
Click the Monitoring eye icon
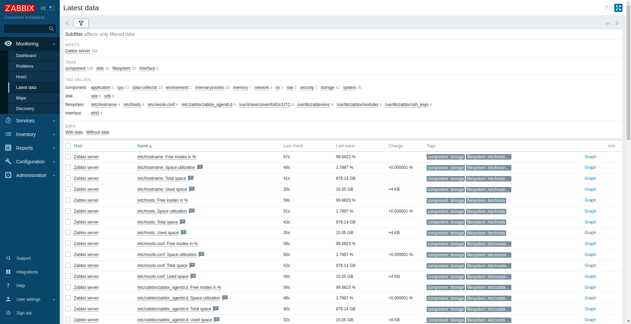pyautogui.click(x=8, y=44)
